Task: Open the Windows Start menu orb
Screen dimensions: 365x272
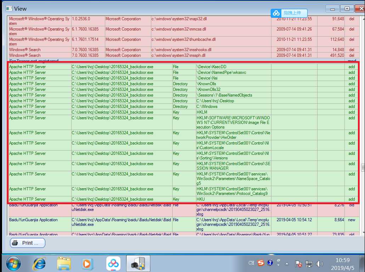Action: [x=13, y=264]
